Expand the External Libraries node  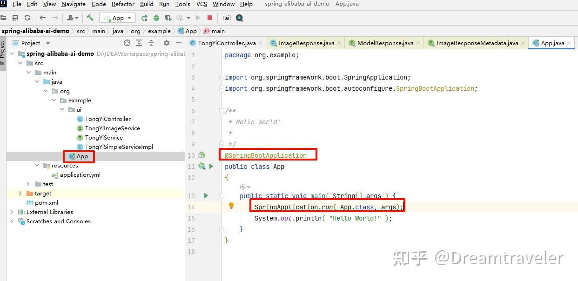coord(12,212)
